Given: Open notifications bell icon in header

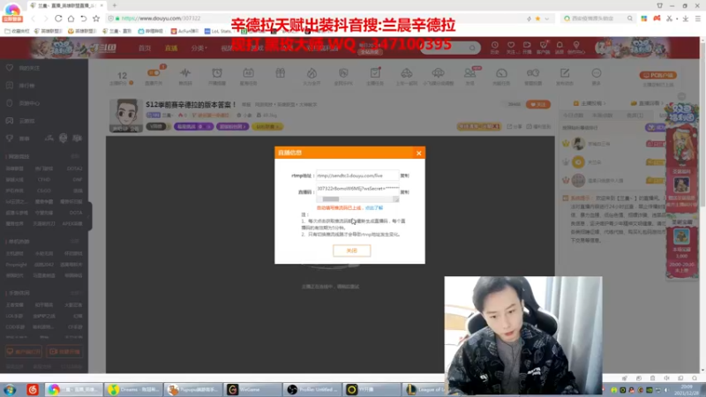Looking at the screenshot, I should coord(560,48).
